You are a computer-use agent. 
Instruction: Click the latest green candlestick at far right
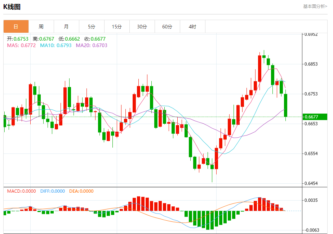point(286,105)
